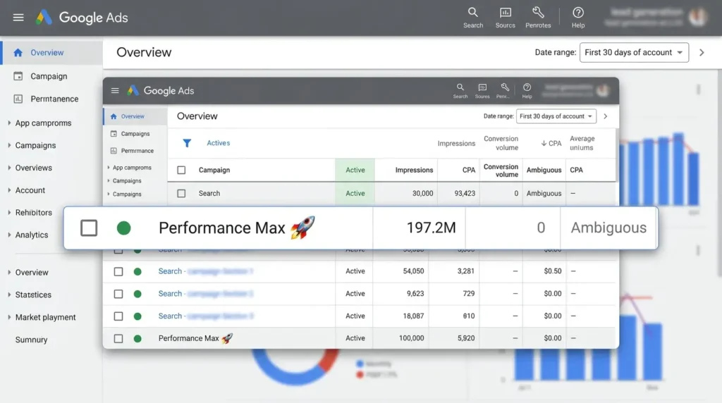Click green status dot in highlighted Performance Max row
Viewport: 722px width, 403px height.
click(x=124, y=228)
